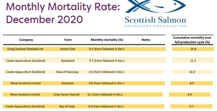
Task: Select the Company column header
Action: point(26,40)
